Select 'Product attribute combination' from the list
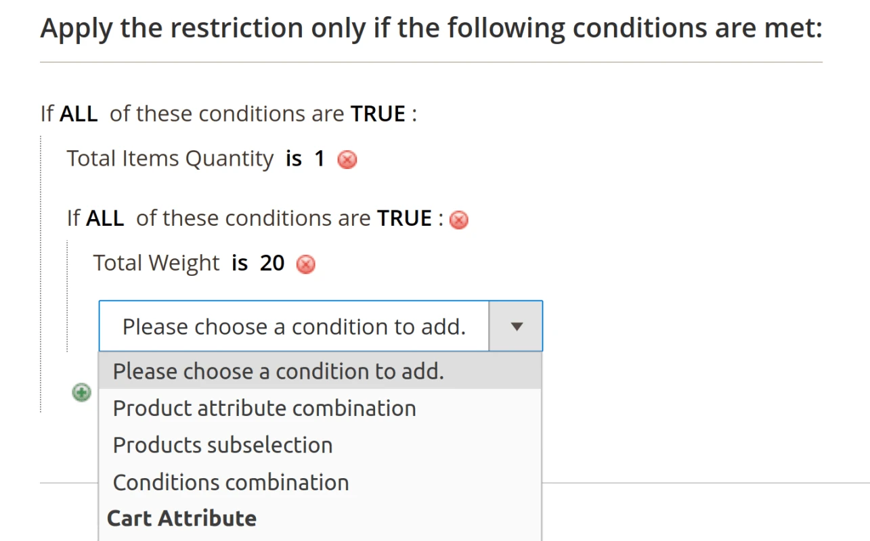 pos(264,408)
